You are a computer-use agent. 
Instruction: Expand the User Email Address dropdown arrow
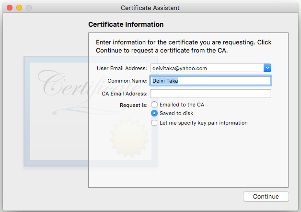pyautogui.click(x=267, y=68)
